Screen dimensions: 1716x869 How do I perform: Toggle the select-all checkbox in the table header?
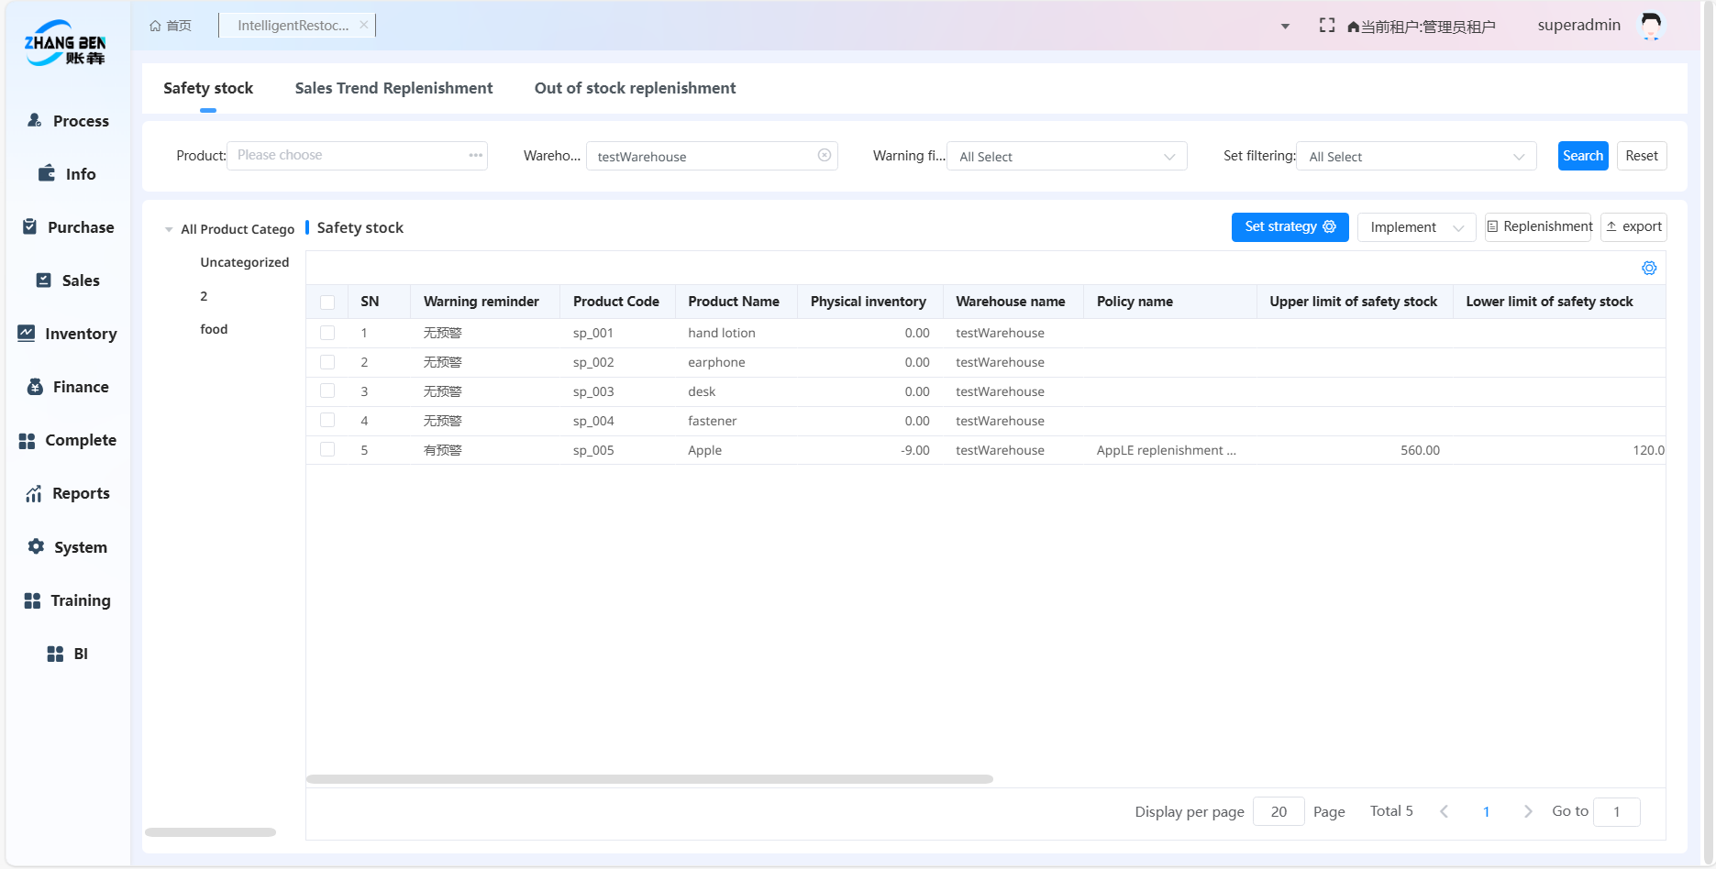(x=327, y=301)
